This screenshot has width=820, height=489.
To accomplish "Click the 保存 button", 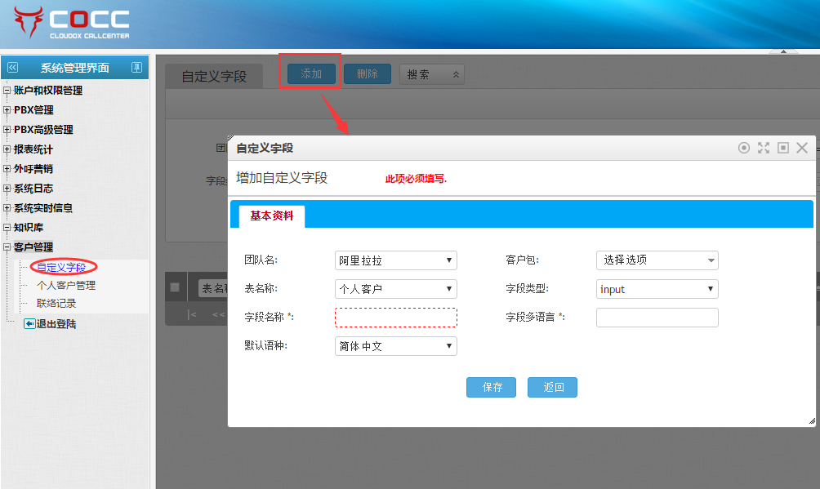I will click(491, 387).
